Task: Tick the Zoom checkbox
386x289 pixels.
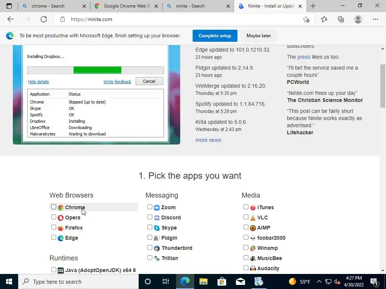Action: click(150, 207)
